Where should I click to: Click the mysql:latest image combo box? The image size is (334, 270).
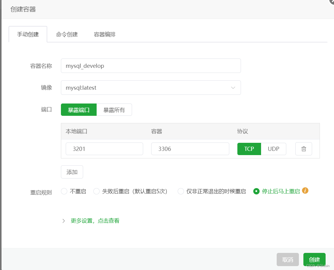151,88
